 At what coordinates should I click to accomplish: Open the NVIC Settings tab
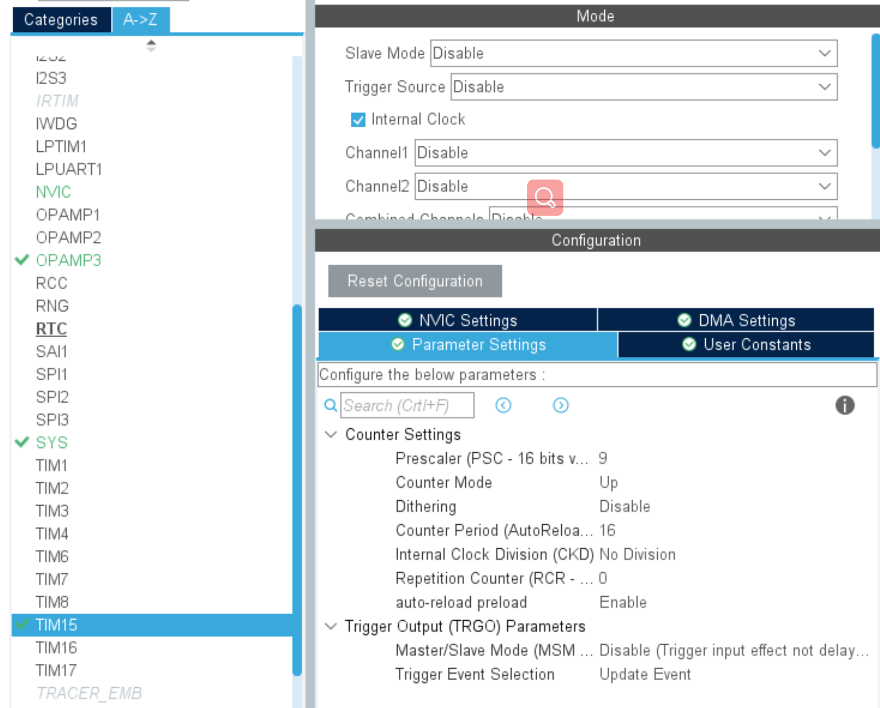click(458, 320)
